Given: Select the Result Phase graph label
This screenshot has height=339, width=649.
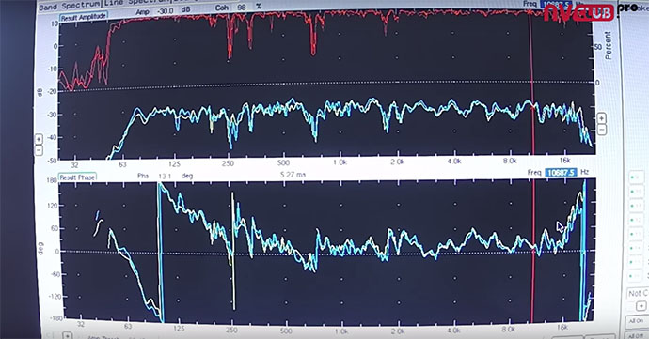Looking at the screenshot, I should point(77,177).
